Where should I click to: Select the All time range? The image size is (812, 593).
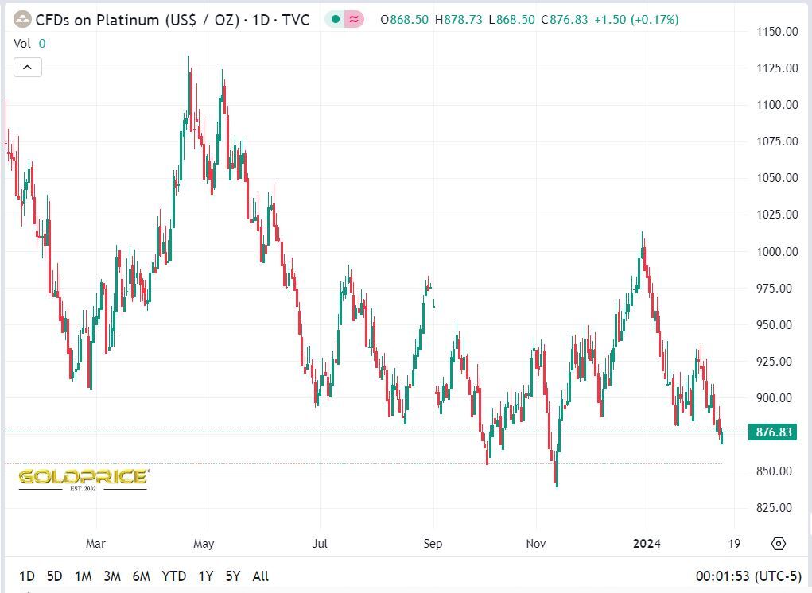pos(261,576)
